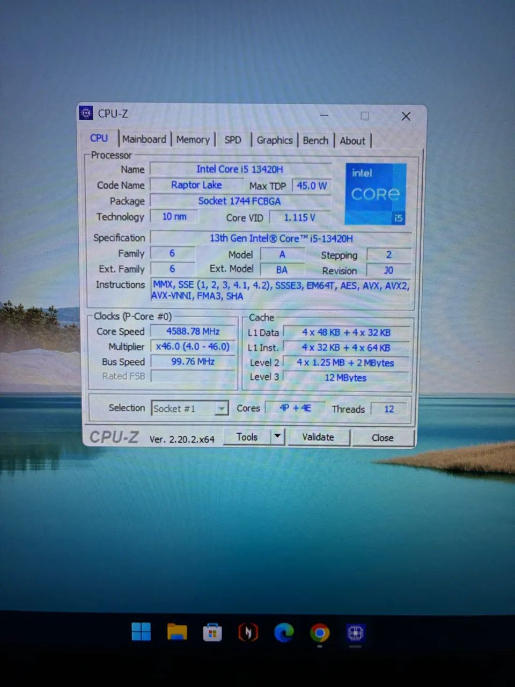The image size is (515, 687).
Task: Click the version text Ver. 2.20.2.x64
Action: pyautogui.click(x=182, y=439)
